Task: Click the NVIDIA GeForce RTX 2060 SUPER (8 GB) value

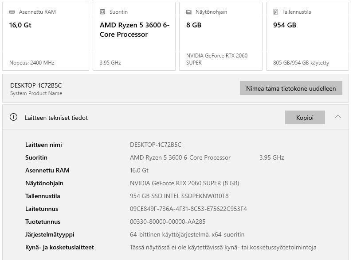Action: pos(184,183)
